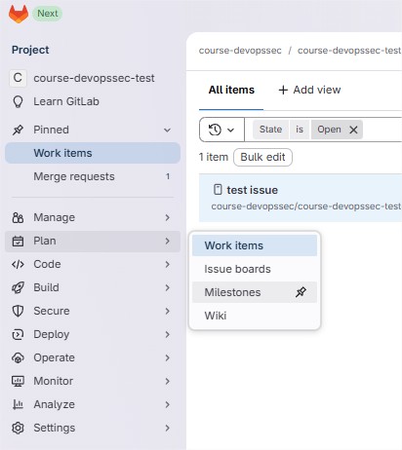Collapse the Pinned section chevron
This screenshot has width=402, height=450.
coord(167,131)
